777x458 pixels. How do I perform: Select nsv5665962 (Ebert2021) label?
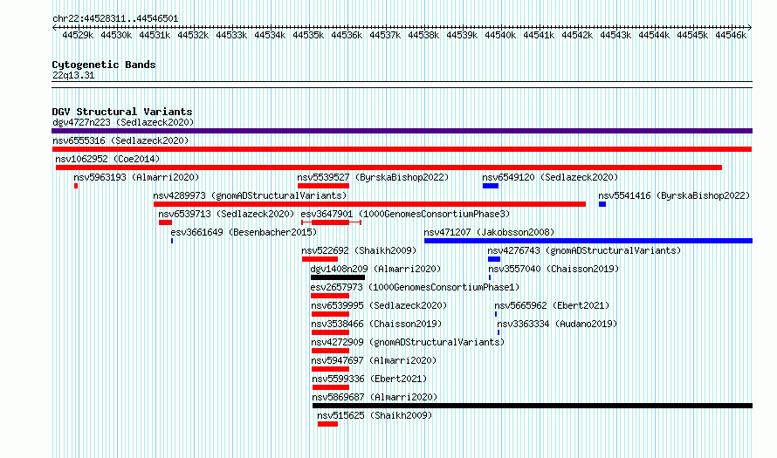pyautogui.click(x=552, y=305)
